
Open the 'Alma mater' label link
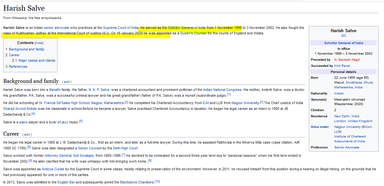pyautogui.click(x=320, y=127)
